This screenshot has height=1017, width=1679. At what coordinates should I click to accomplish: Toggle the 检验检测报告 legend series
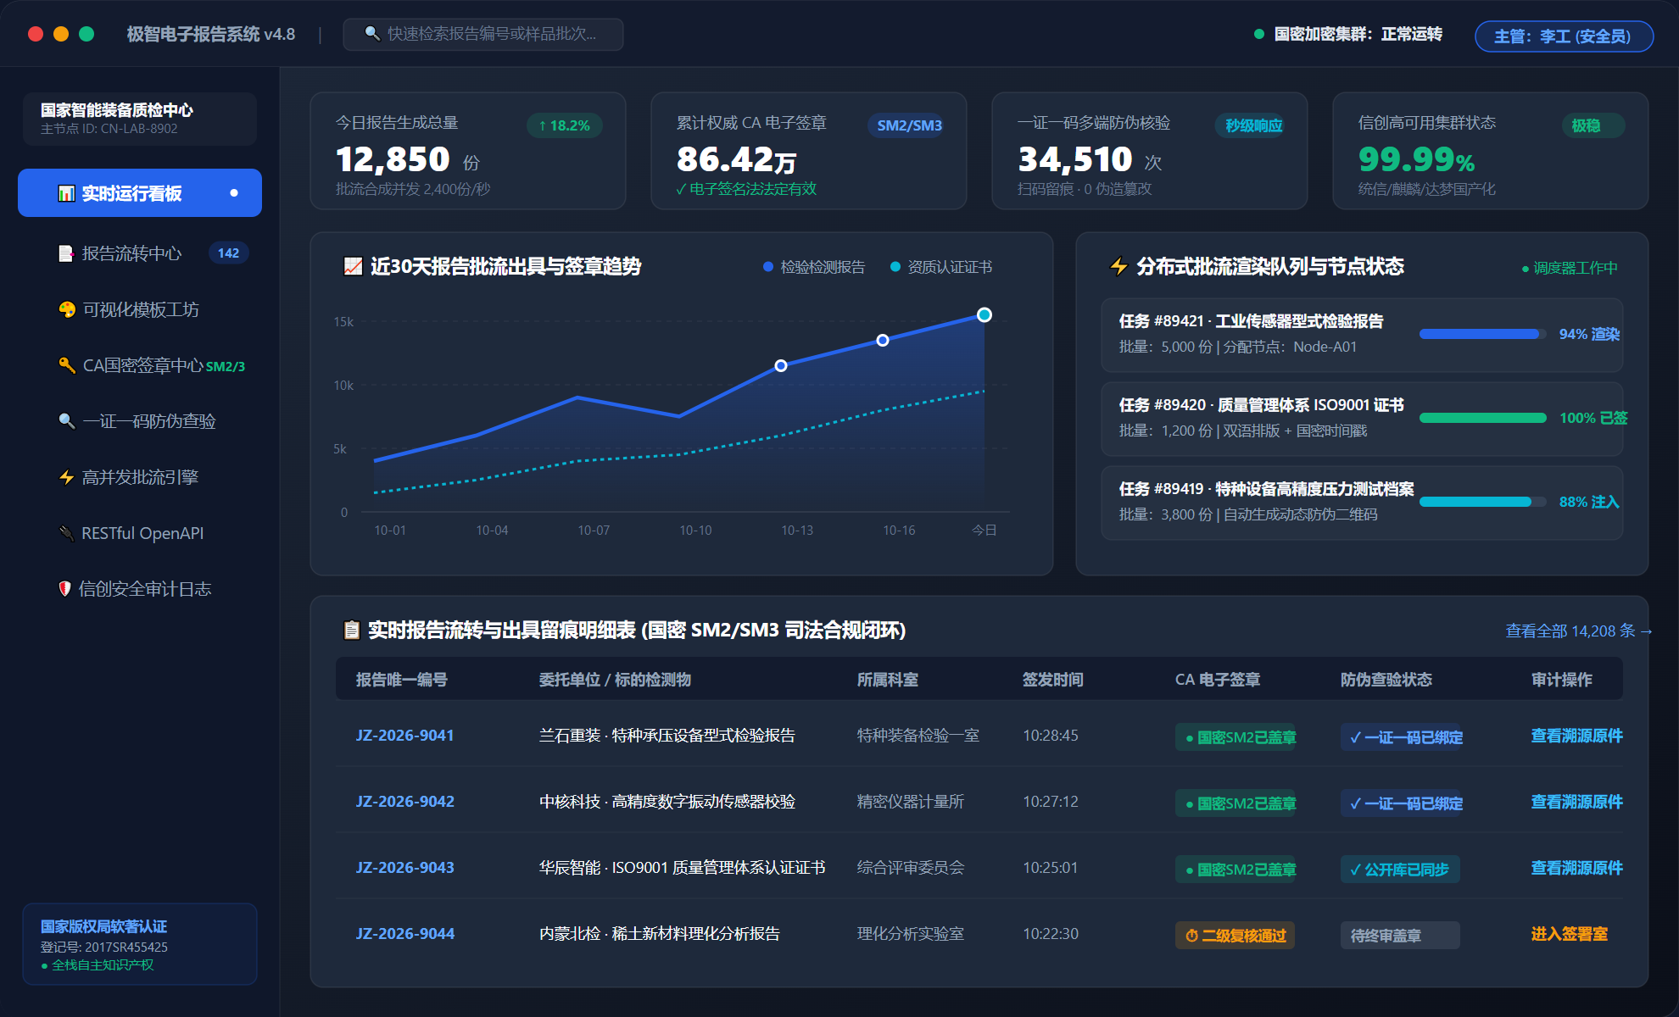(x=814, y=267)
